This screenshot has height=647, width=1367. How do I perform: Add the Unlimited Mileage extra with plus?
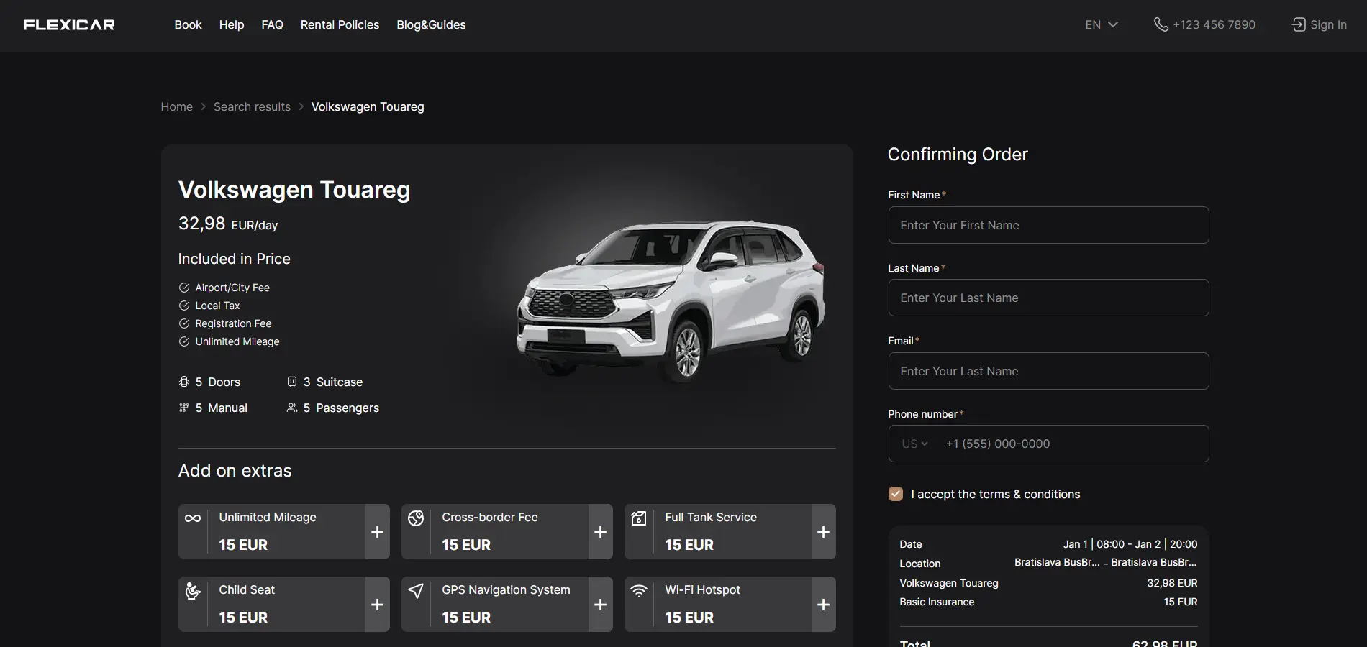(x=377, y=532)
